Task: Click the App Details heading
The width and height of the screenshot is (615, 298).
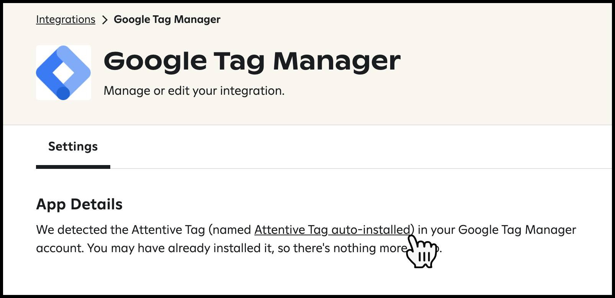Action: (x=79, y=204)
